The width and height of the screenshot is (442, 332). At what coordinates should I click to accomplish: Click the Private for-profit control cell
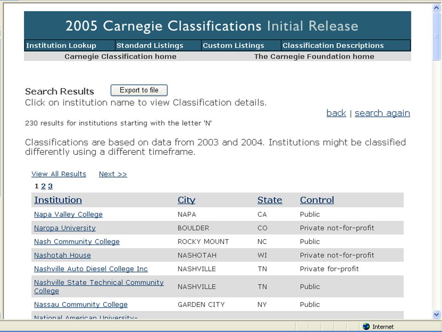click(329, 269)
